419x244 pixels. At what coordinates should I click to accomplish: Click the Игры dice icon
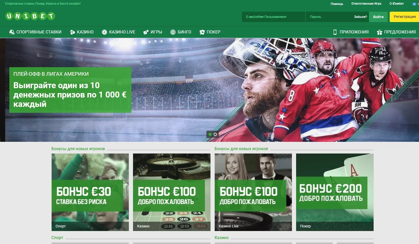click(146, 32)
